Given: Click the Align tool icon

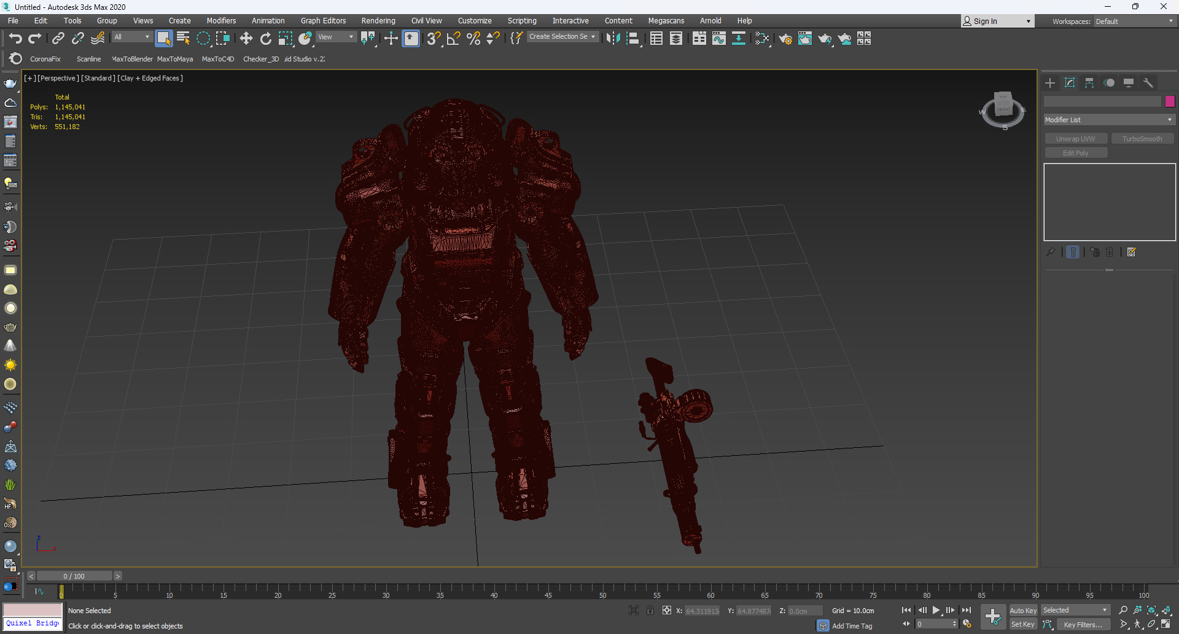Looking at the screenshot, I should coord(633,39).
